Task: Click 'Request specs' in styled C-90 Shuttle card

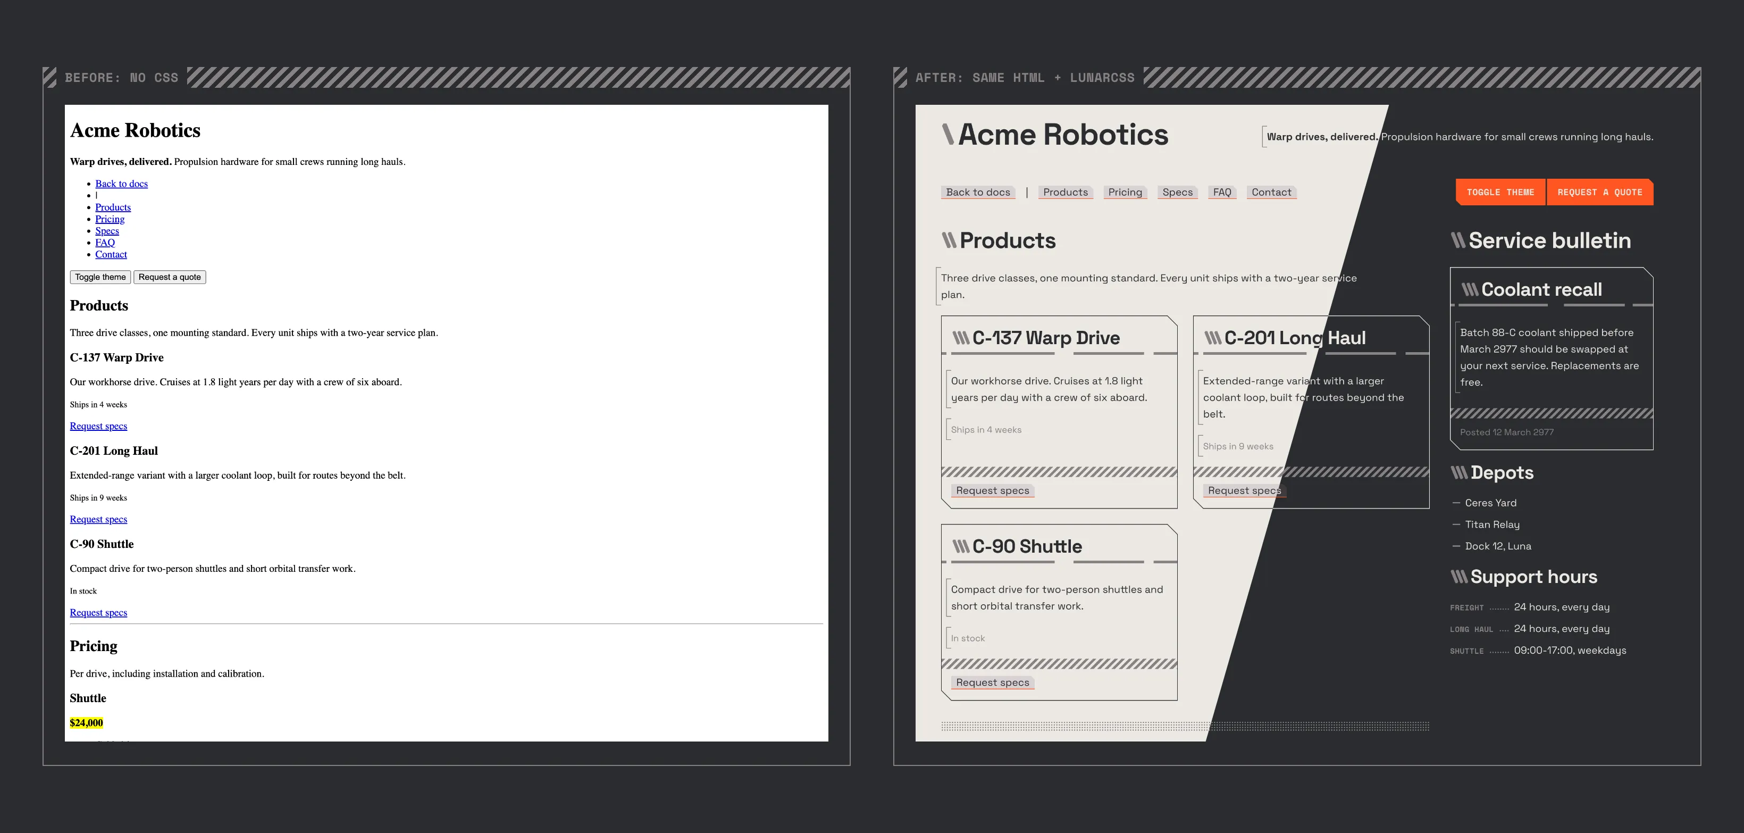Action: 993,682
